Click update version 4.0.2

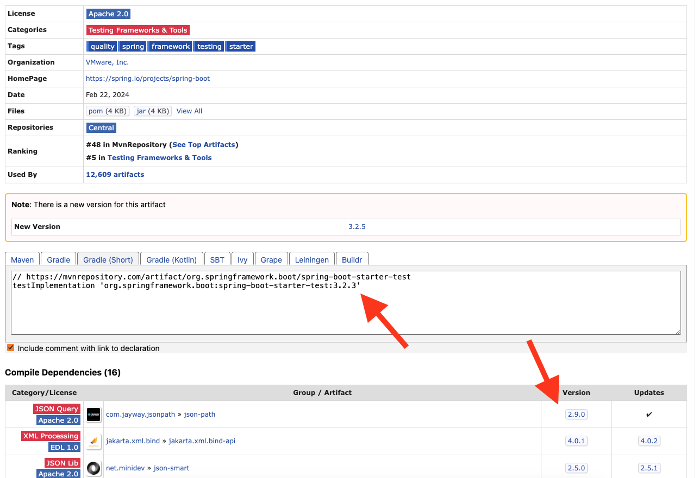[x=649, y=441]
